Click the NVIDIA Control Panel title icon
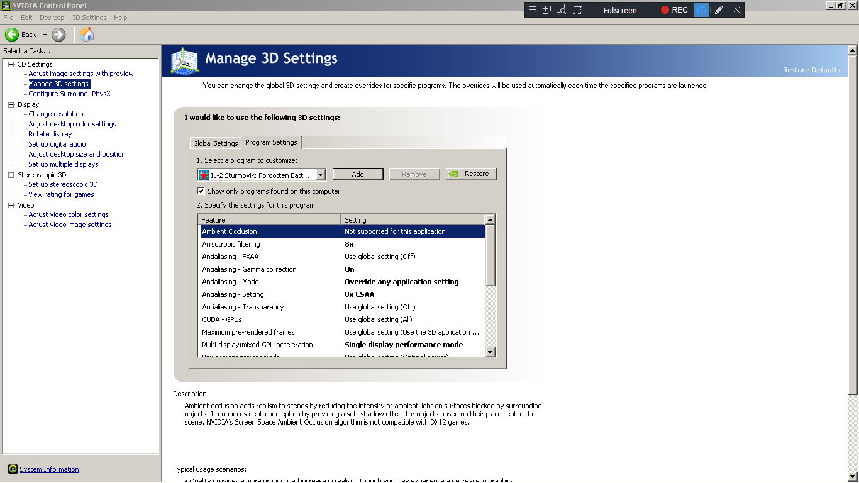The width and height of the screenshot is (859, 483). click(6, 6)
